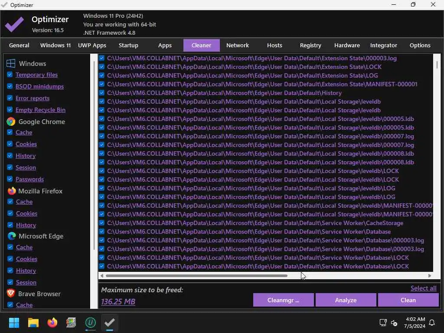This screenshot has width=444, height=333.
Task: Uncheck the BSOD minidumps checkbox
Action: pos(10,86)
